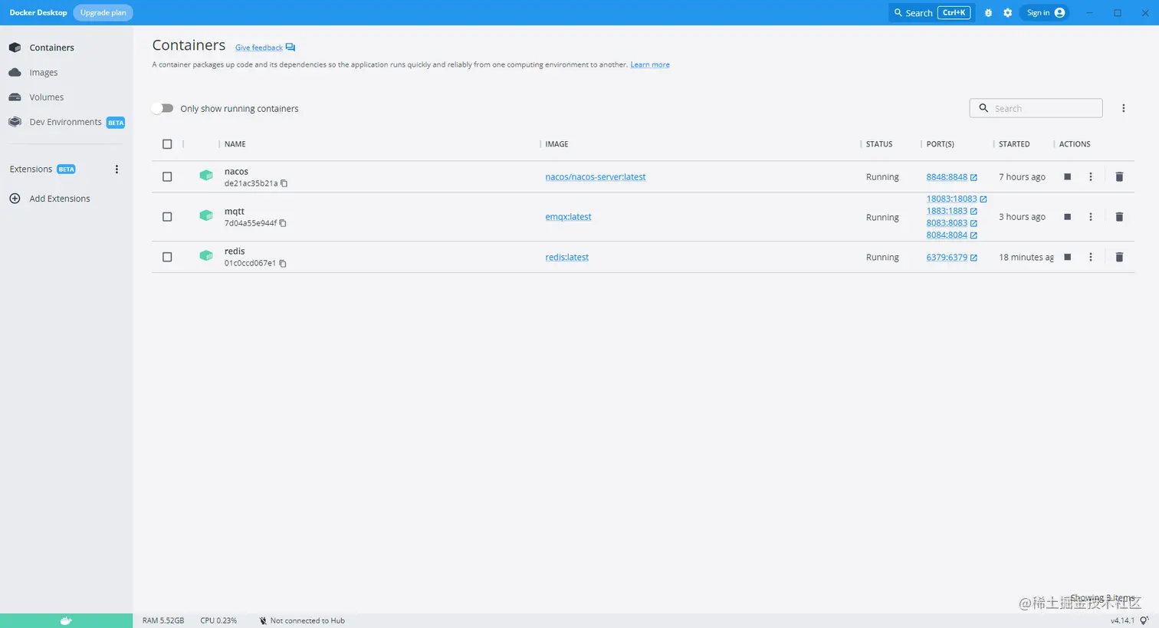Open the Learn more link
Viewport: 1159px width, 628px height.
click(650, 64)
